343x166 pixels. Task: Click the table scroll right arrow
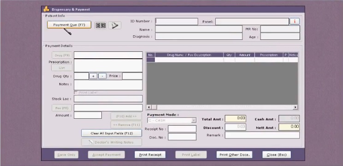[296, 107]
